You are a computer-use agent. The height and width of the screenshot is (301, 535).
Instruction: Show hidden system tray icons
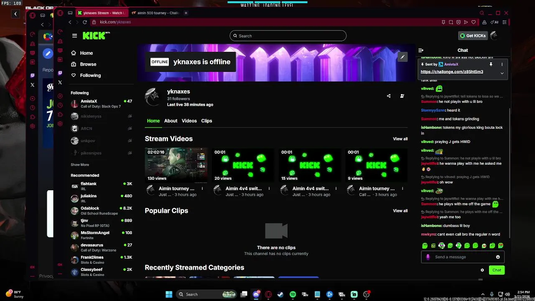point(483,294)
